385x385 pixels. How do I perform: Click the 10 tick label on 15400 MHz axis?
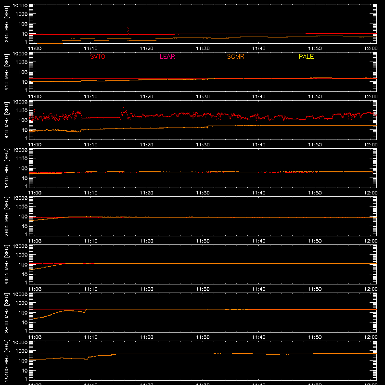tap(25, 371)
